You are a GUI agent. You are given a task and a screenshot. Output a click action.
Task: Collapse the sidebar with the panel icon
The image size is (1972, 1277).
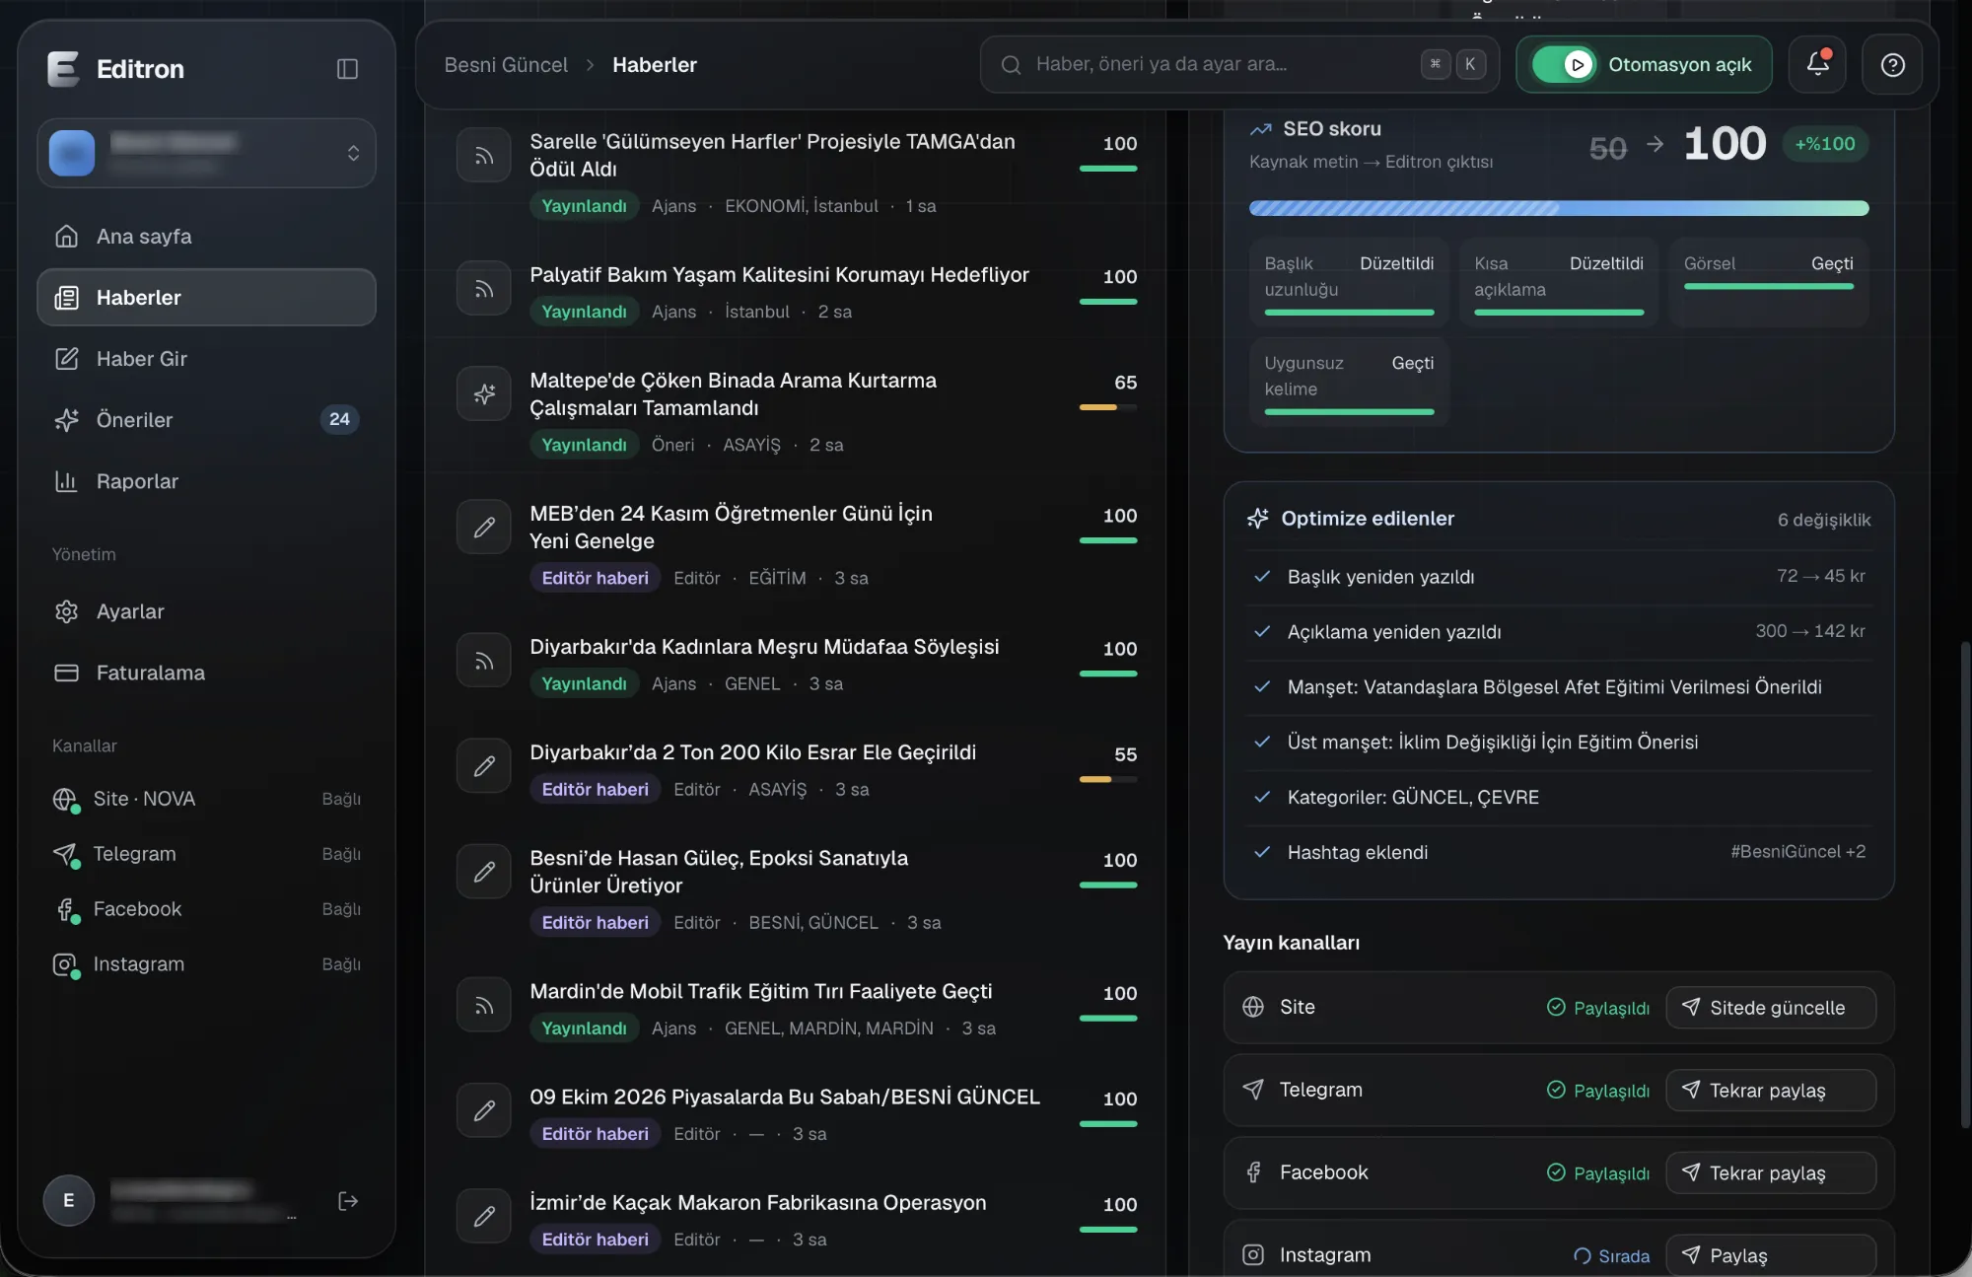[x=347, y=69]
